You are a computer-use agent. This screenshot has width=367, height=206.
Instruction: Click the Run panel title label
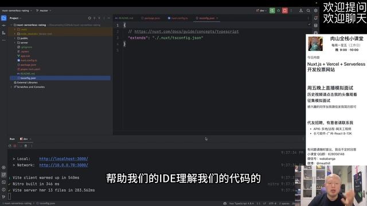coord(12,139)
